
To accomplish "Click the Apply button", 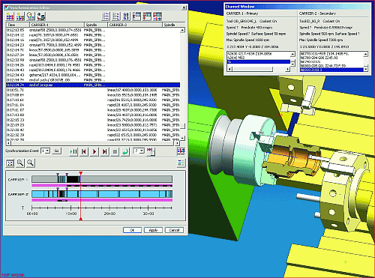I will click(153, 230).
